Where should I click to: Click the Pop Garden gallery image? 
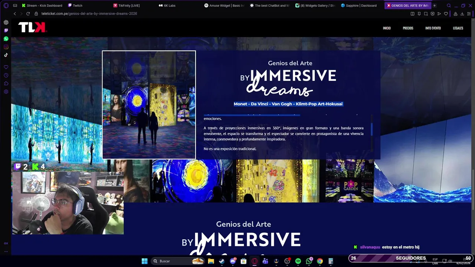click(x=350, y=181)
